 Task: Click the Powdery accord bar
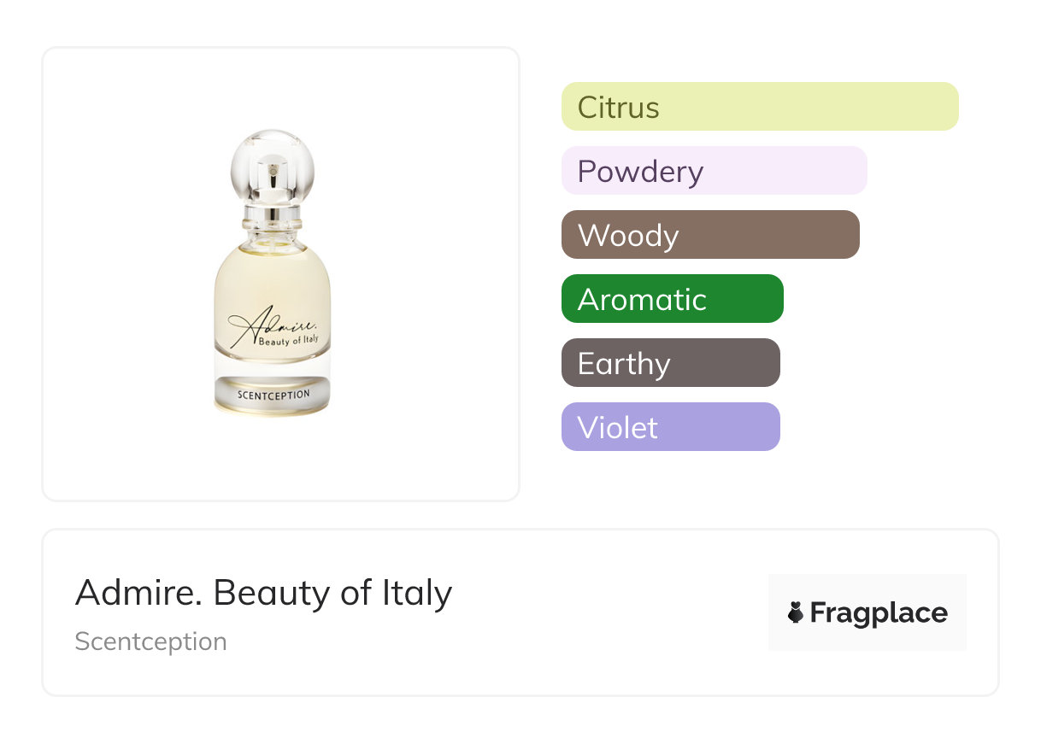click(714, 171)
